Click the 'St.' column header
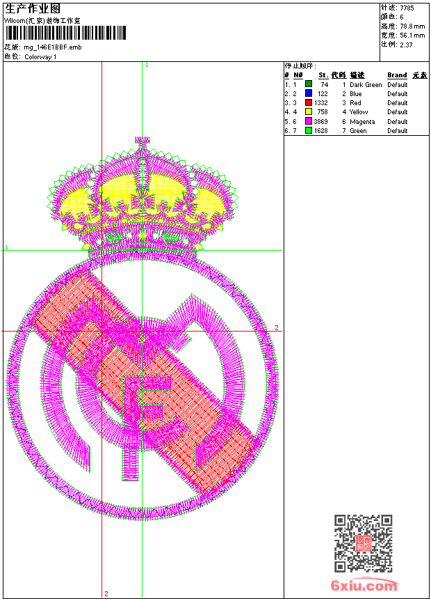This screenshot has width=431, height=599. [323, 75]
